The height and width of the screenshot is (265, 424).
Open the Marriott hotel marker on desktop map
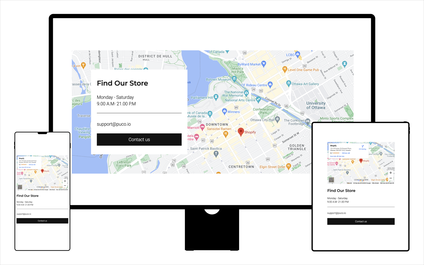tap(202, 127)
